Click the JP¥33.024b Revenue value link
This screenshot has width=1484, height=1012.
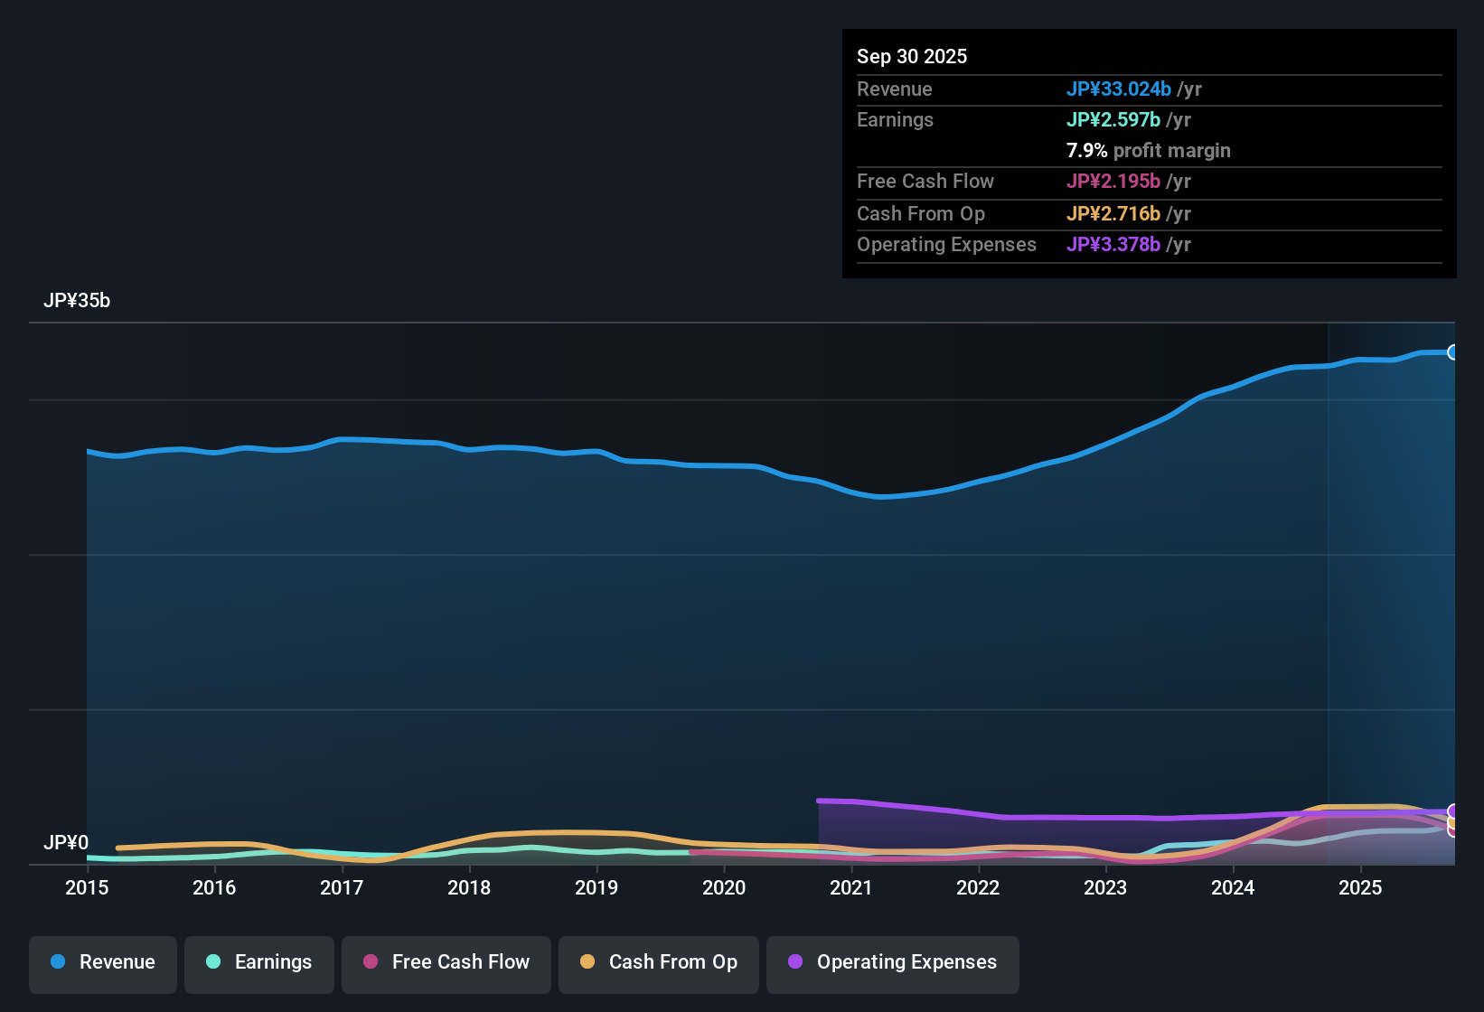[1120, 89]
